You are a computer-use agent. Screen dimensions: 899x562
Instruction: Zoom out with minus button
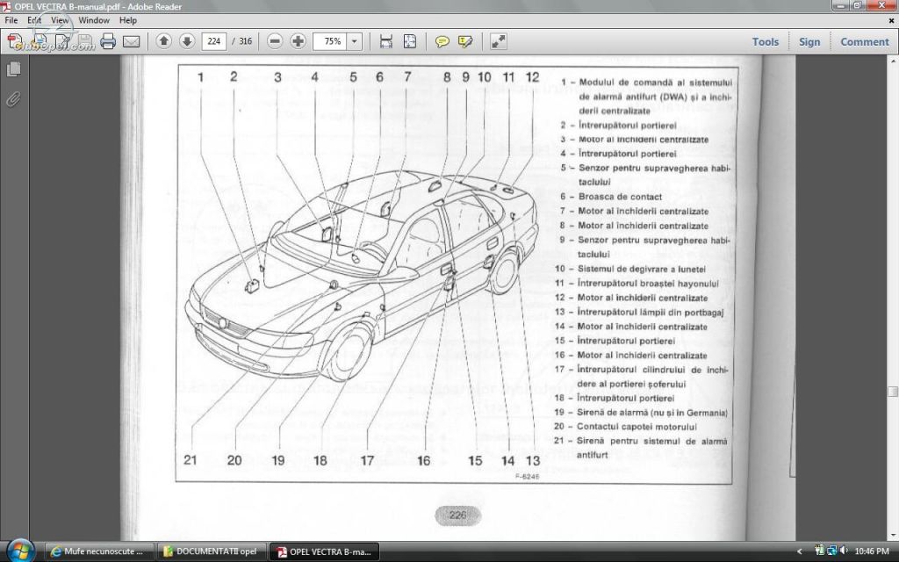tap(275, 41)
